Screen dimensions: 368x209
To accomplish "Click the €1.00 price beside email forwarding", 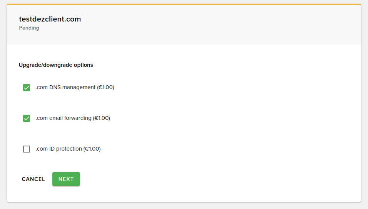I will (102, 118).
